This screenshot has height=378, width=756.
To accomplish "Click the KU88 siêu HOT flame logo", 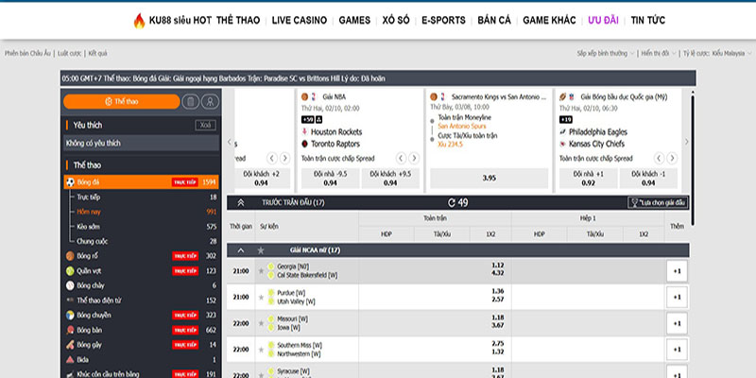I will click(140, 20).
